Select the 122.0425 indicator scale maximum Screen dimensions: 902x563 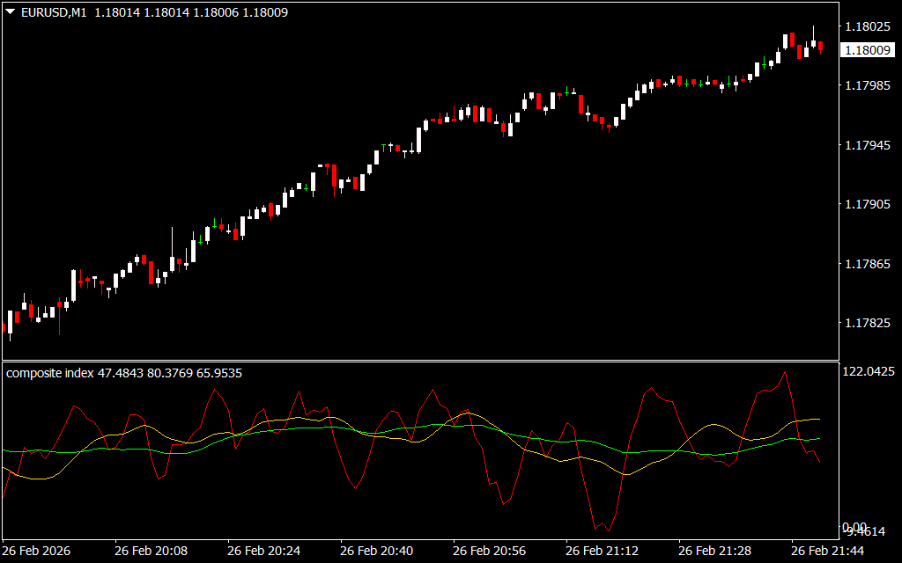tap(869, 372)
